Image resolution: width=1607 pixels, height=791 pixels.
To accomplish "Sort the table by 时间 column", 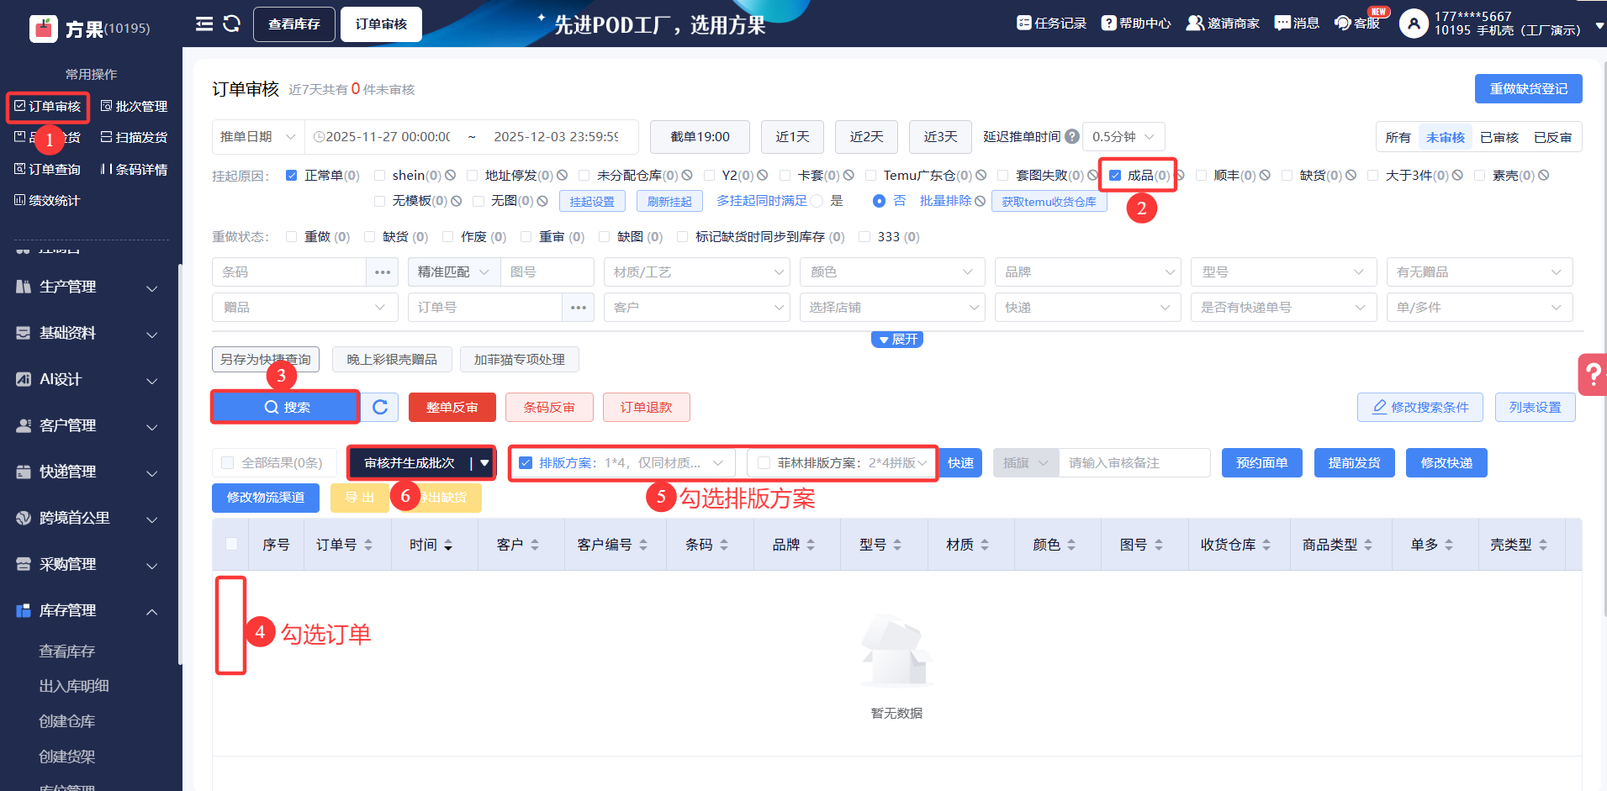I will (448, 545).
